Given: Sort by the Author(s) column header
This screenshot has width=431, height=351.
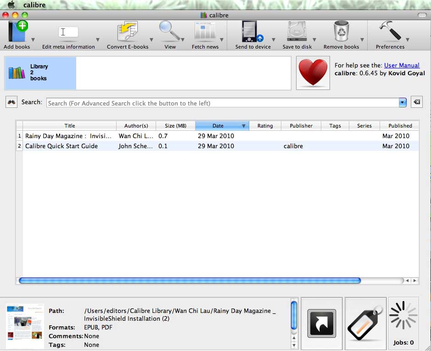Looking at the screenshot, I should pos(136,126).
